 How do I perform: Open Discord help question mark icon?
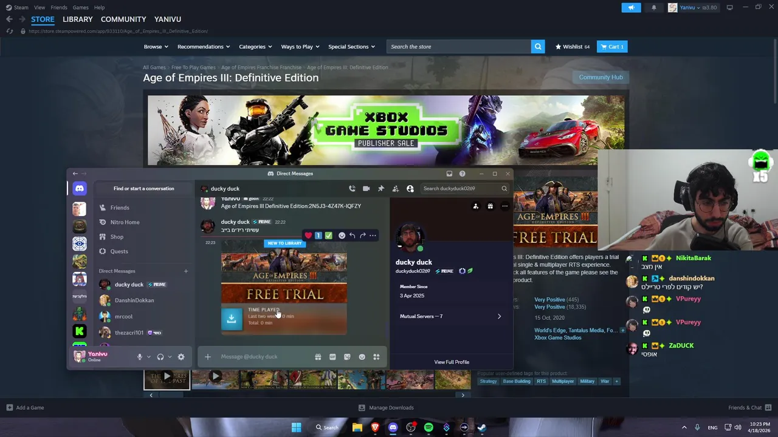point(463,174)
